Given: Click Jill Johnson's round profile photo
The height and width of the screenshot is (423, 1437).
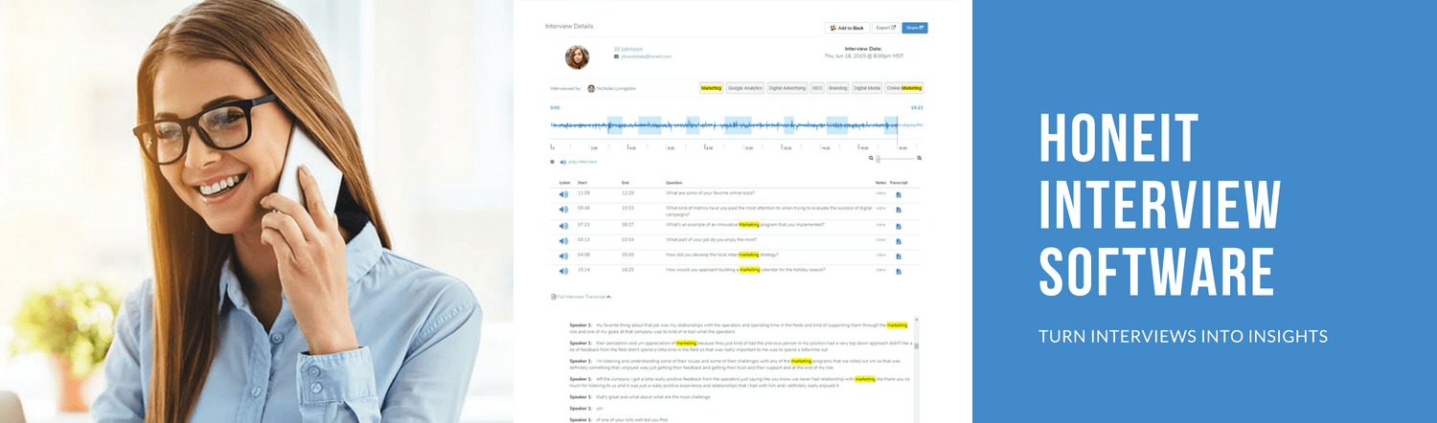Looking at the screenshot, I should pos(577,56).
